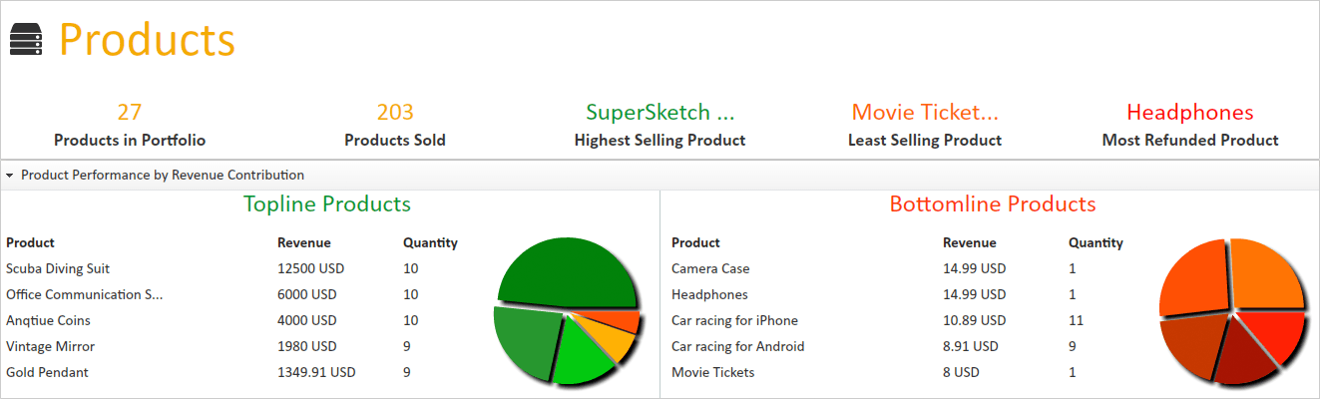The image size is (1320, 399).
Task: Sort Topline table by Revenue header
Action: click(x=304, y=242)
